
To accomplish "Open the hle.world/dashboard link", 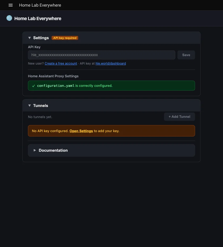I will tap(111, 63).
